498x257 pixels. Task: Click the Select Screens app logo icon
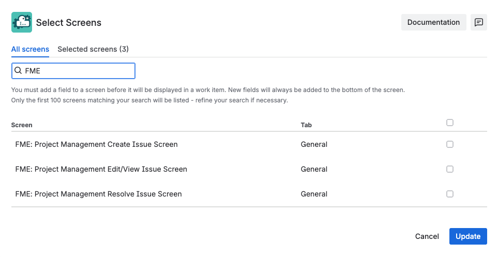22,22
